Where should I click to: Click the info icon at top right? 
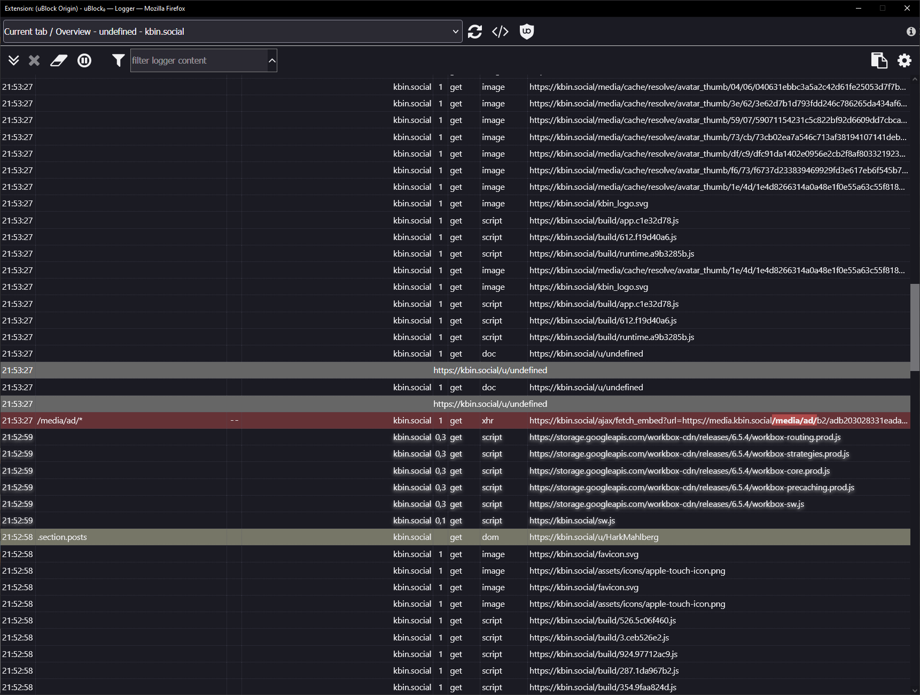911,32
